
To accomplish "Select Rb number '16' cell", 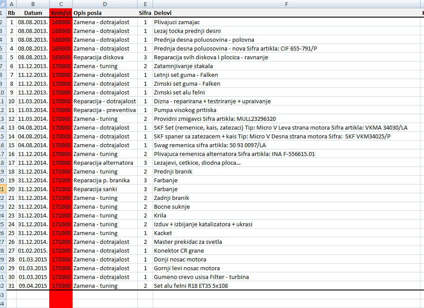I will (11, 154).
